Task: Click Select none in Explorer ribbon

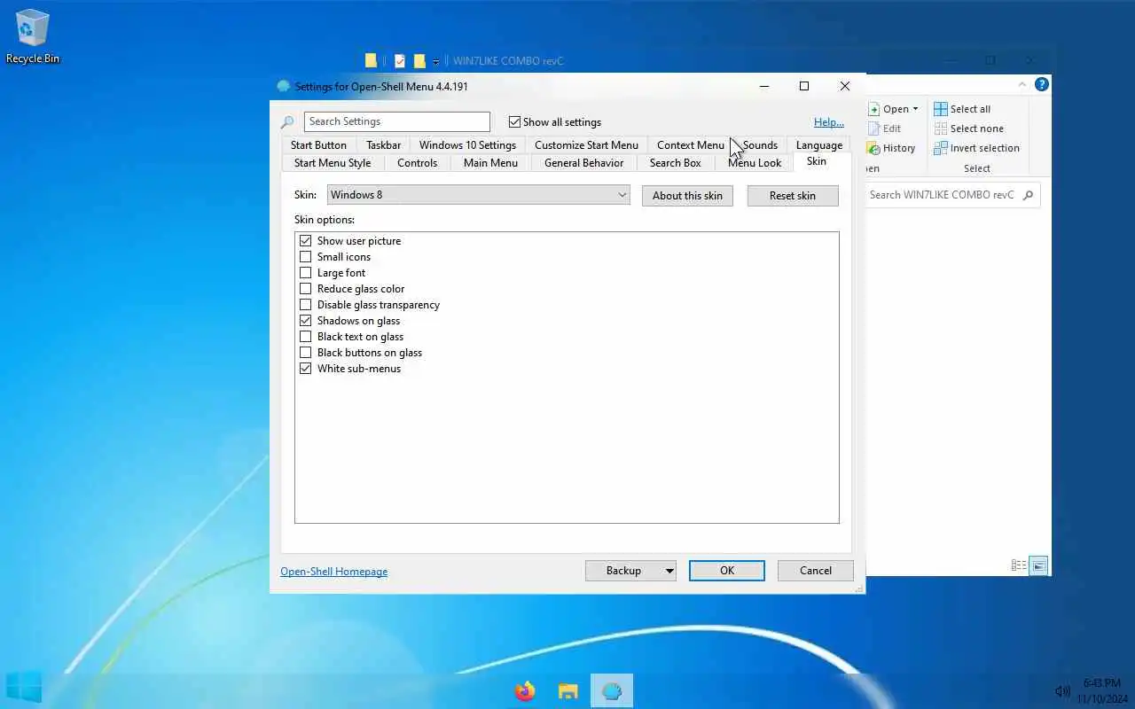Action: [x=968, y=129]
